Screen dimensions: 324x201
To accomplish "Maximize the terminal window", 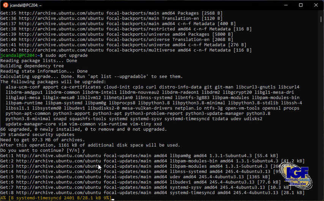I will point(300,5).
